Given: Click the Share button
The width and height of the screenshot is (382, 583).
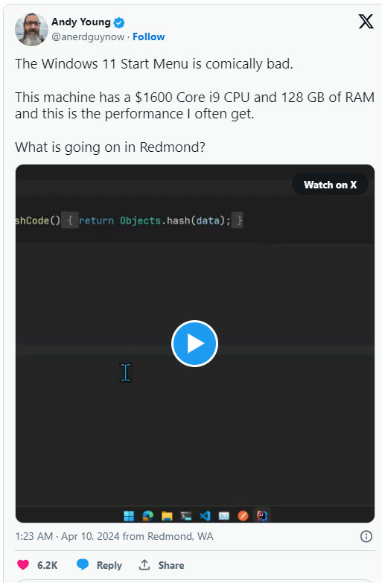Looking at the screenshot, I should coord(162,565).
